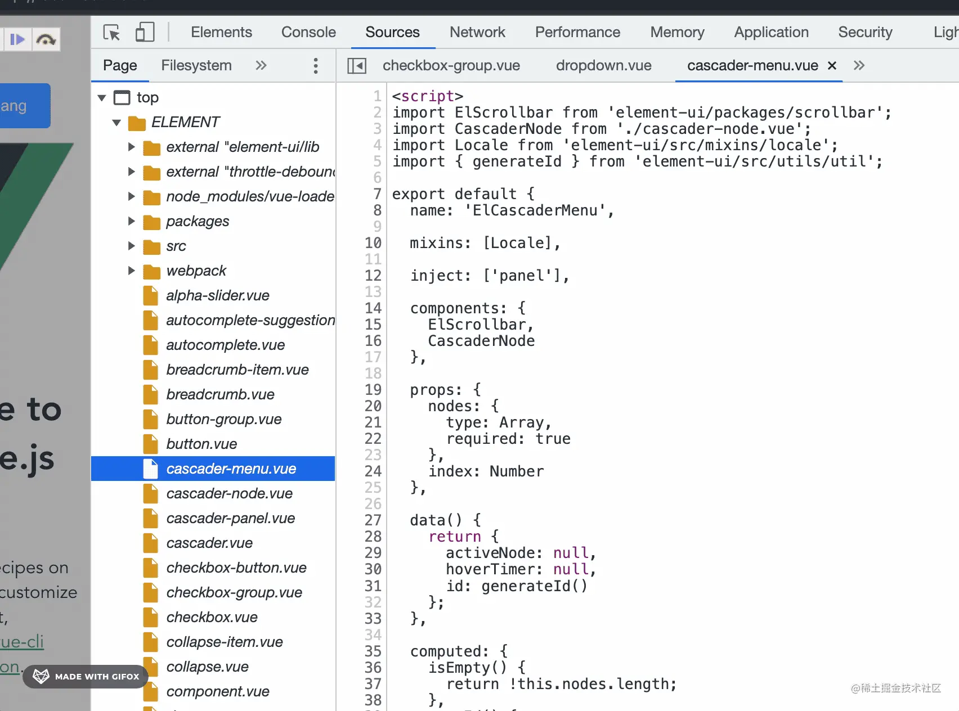Screen dimensions: 959x711
Task: Open the Memory tab
Action: pos(677,32)
